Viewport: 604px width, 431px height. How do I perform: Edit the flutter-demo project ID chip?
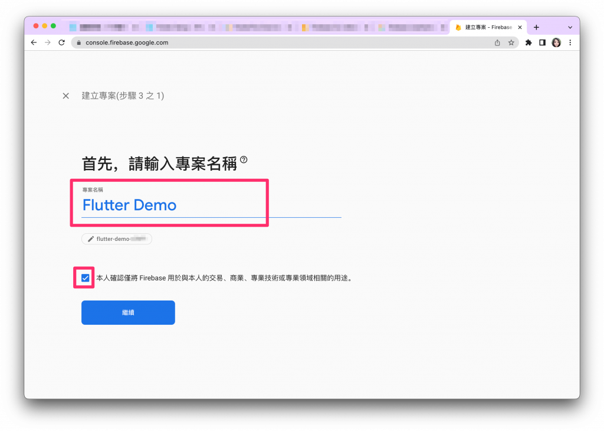point(117,239)
